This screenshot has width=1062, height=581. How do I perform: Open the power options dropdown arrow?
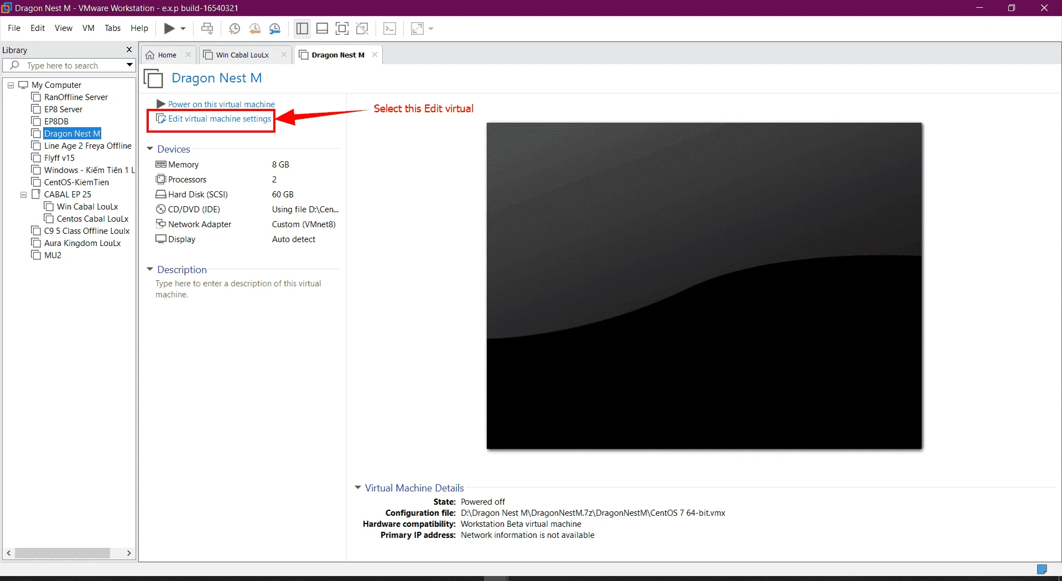[183, 29]
